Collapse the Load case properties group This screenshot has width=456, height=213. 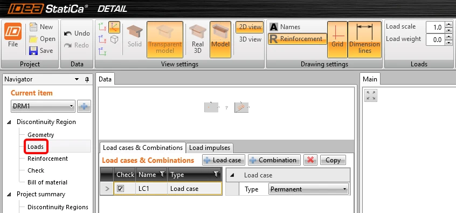pos(232,175)
